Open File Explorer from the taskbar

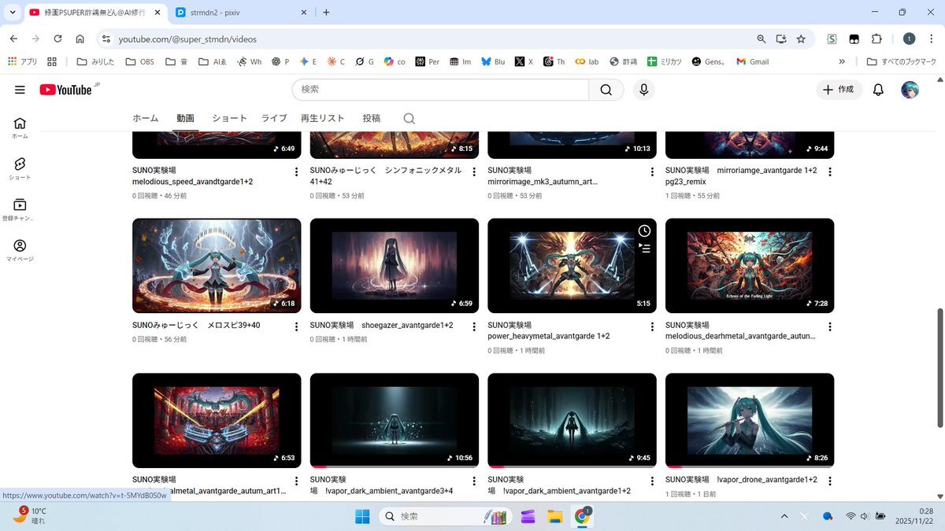554,517
